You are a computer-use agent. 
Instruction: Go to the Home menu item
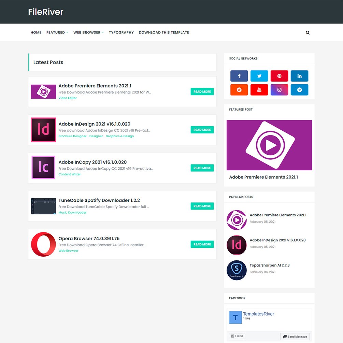click(36, 32)
